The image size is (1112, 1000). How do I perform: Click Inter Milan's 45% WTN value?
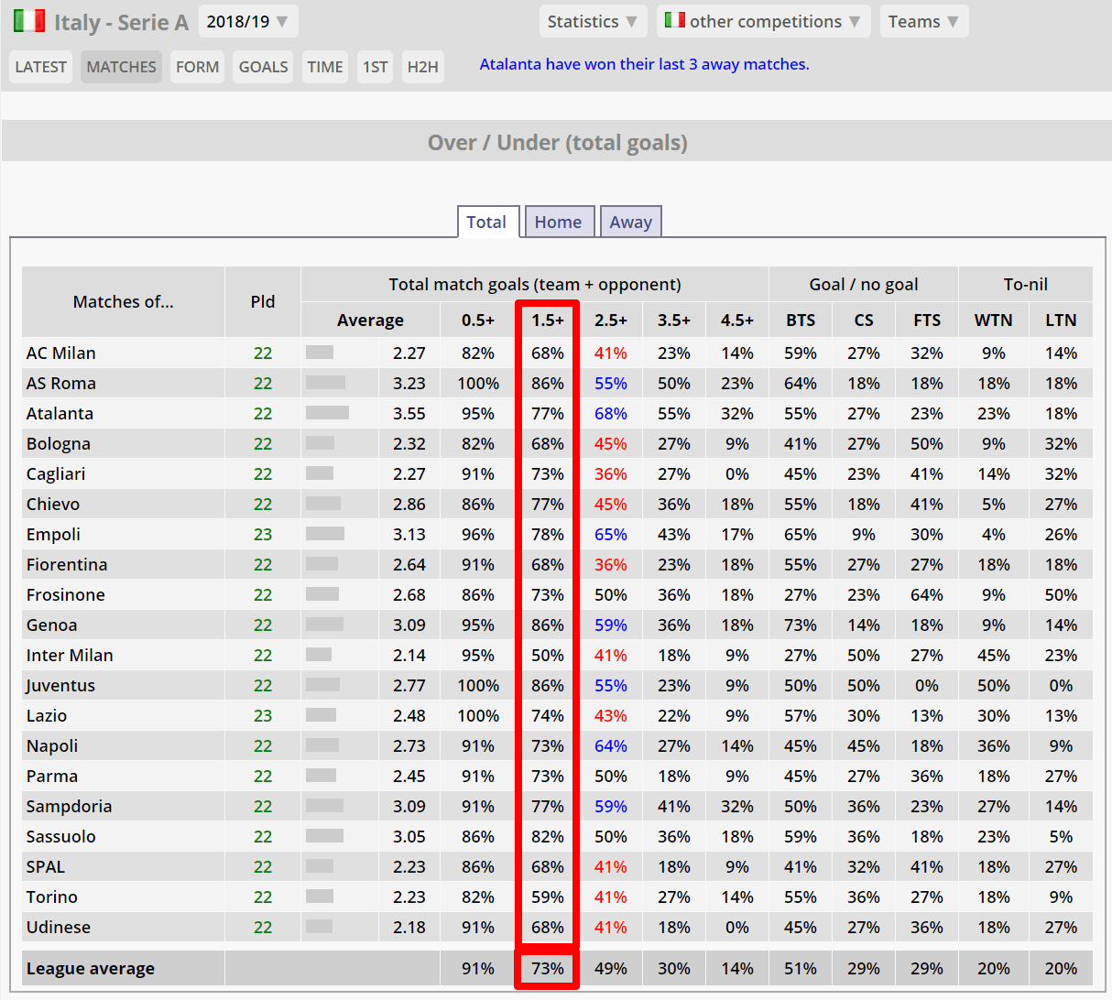pos(994,655)
